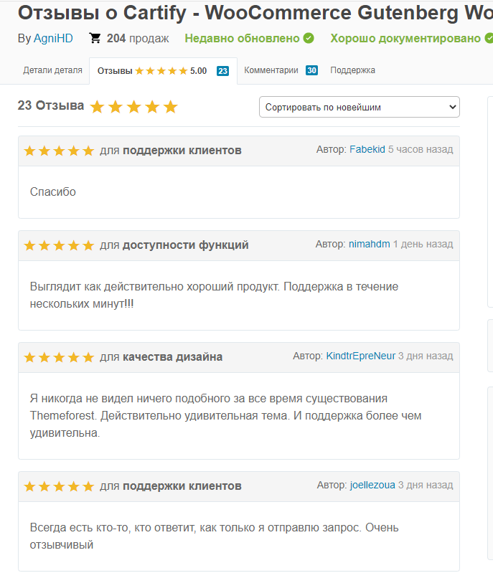
Task: Click the stars in the Отзывы tab
Action: [161, 71]
